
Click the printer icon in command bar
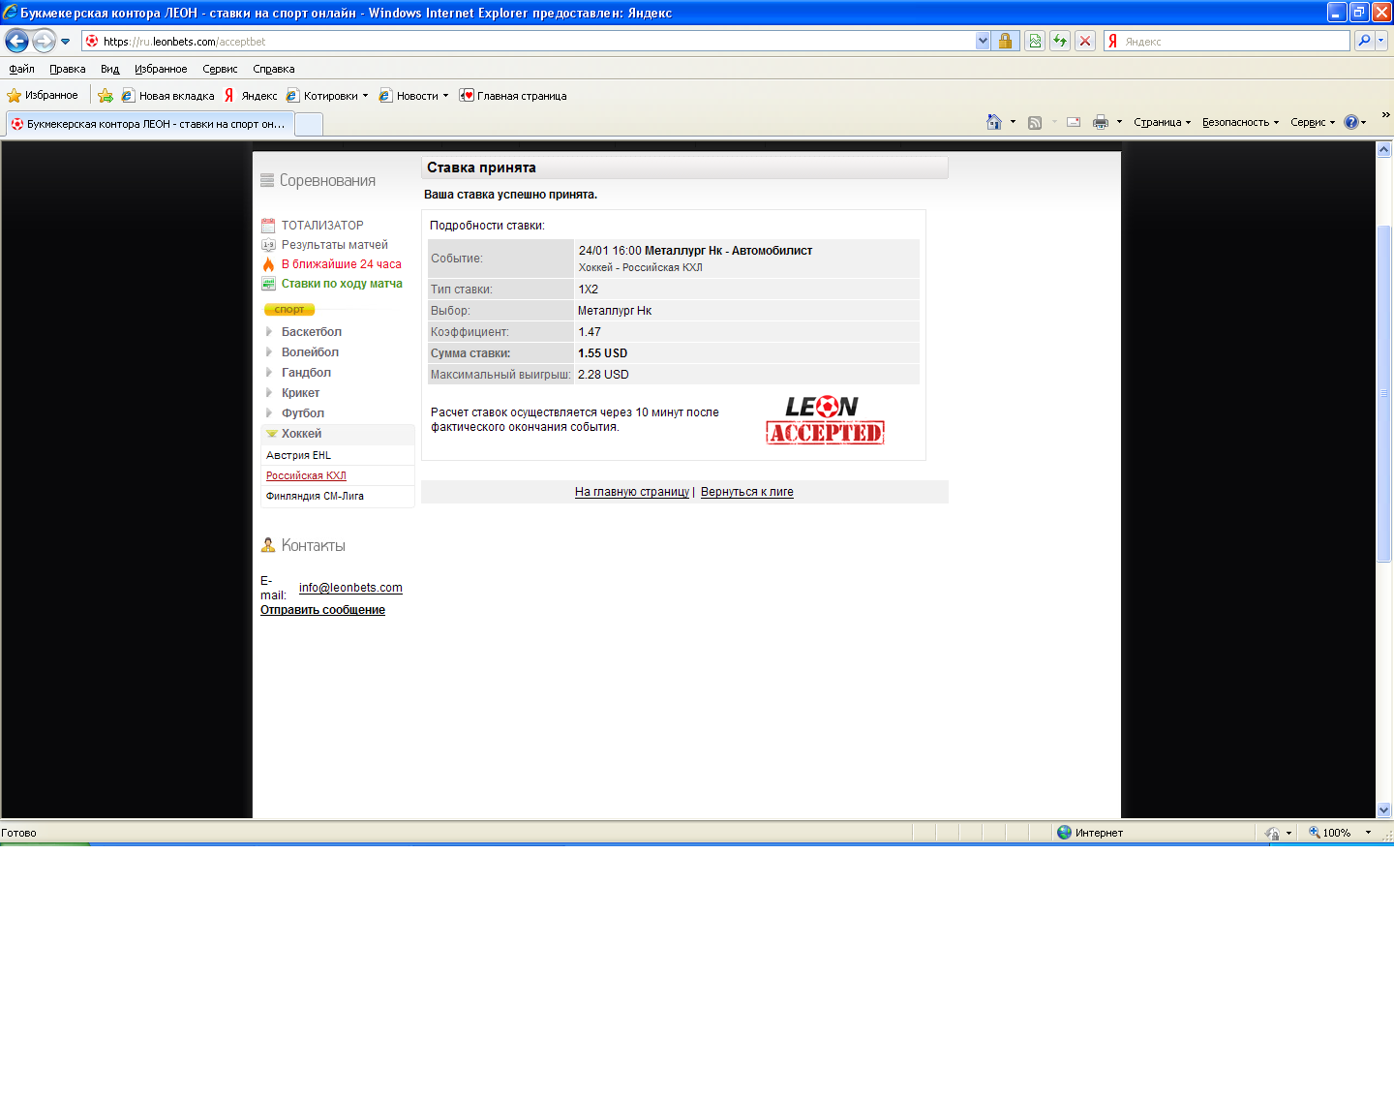pos(1100,122)
